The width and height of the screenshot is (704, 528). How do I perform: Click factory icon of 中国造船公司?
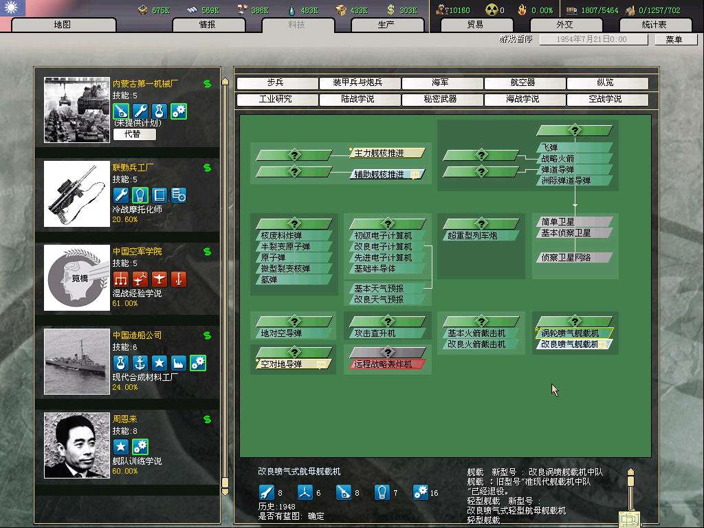[179, 363]
